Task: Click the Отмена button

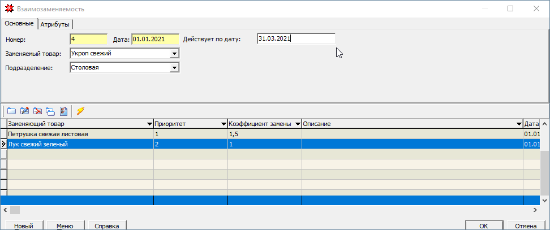Action: [525, 225]
